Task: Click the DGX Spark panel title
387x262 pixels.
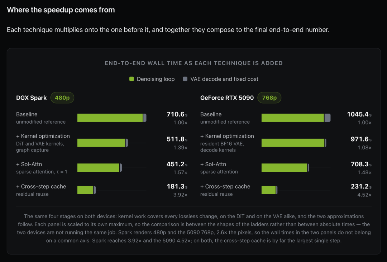Action: [x=31, y=98]
